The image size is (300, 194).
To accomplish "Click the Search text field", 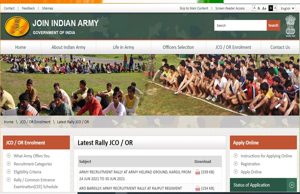I will [240, 25].
